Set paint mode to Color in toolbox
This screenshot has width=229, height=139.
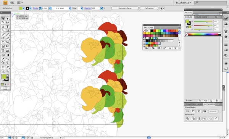pos(2,84)
